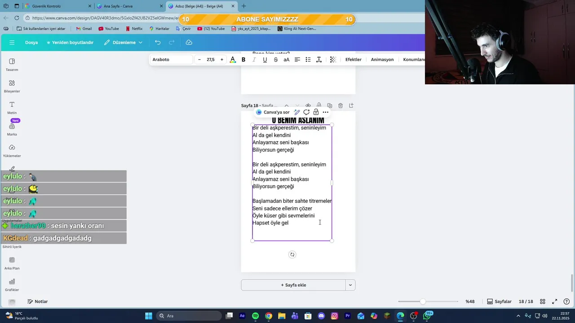Open Yeniden boyutlandır resize menu
Screen dimensions: 575x323
tap(70, 42)
